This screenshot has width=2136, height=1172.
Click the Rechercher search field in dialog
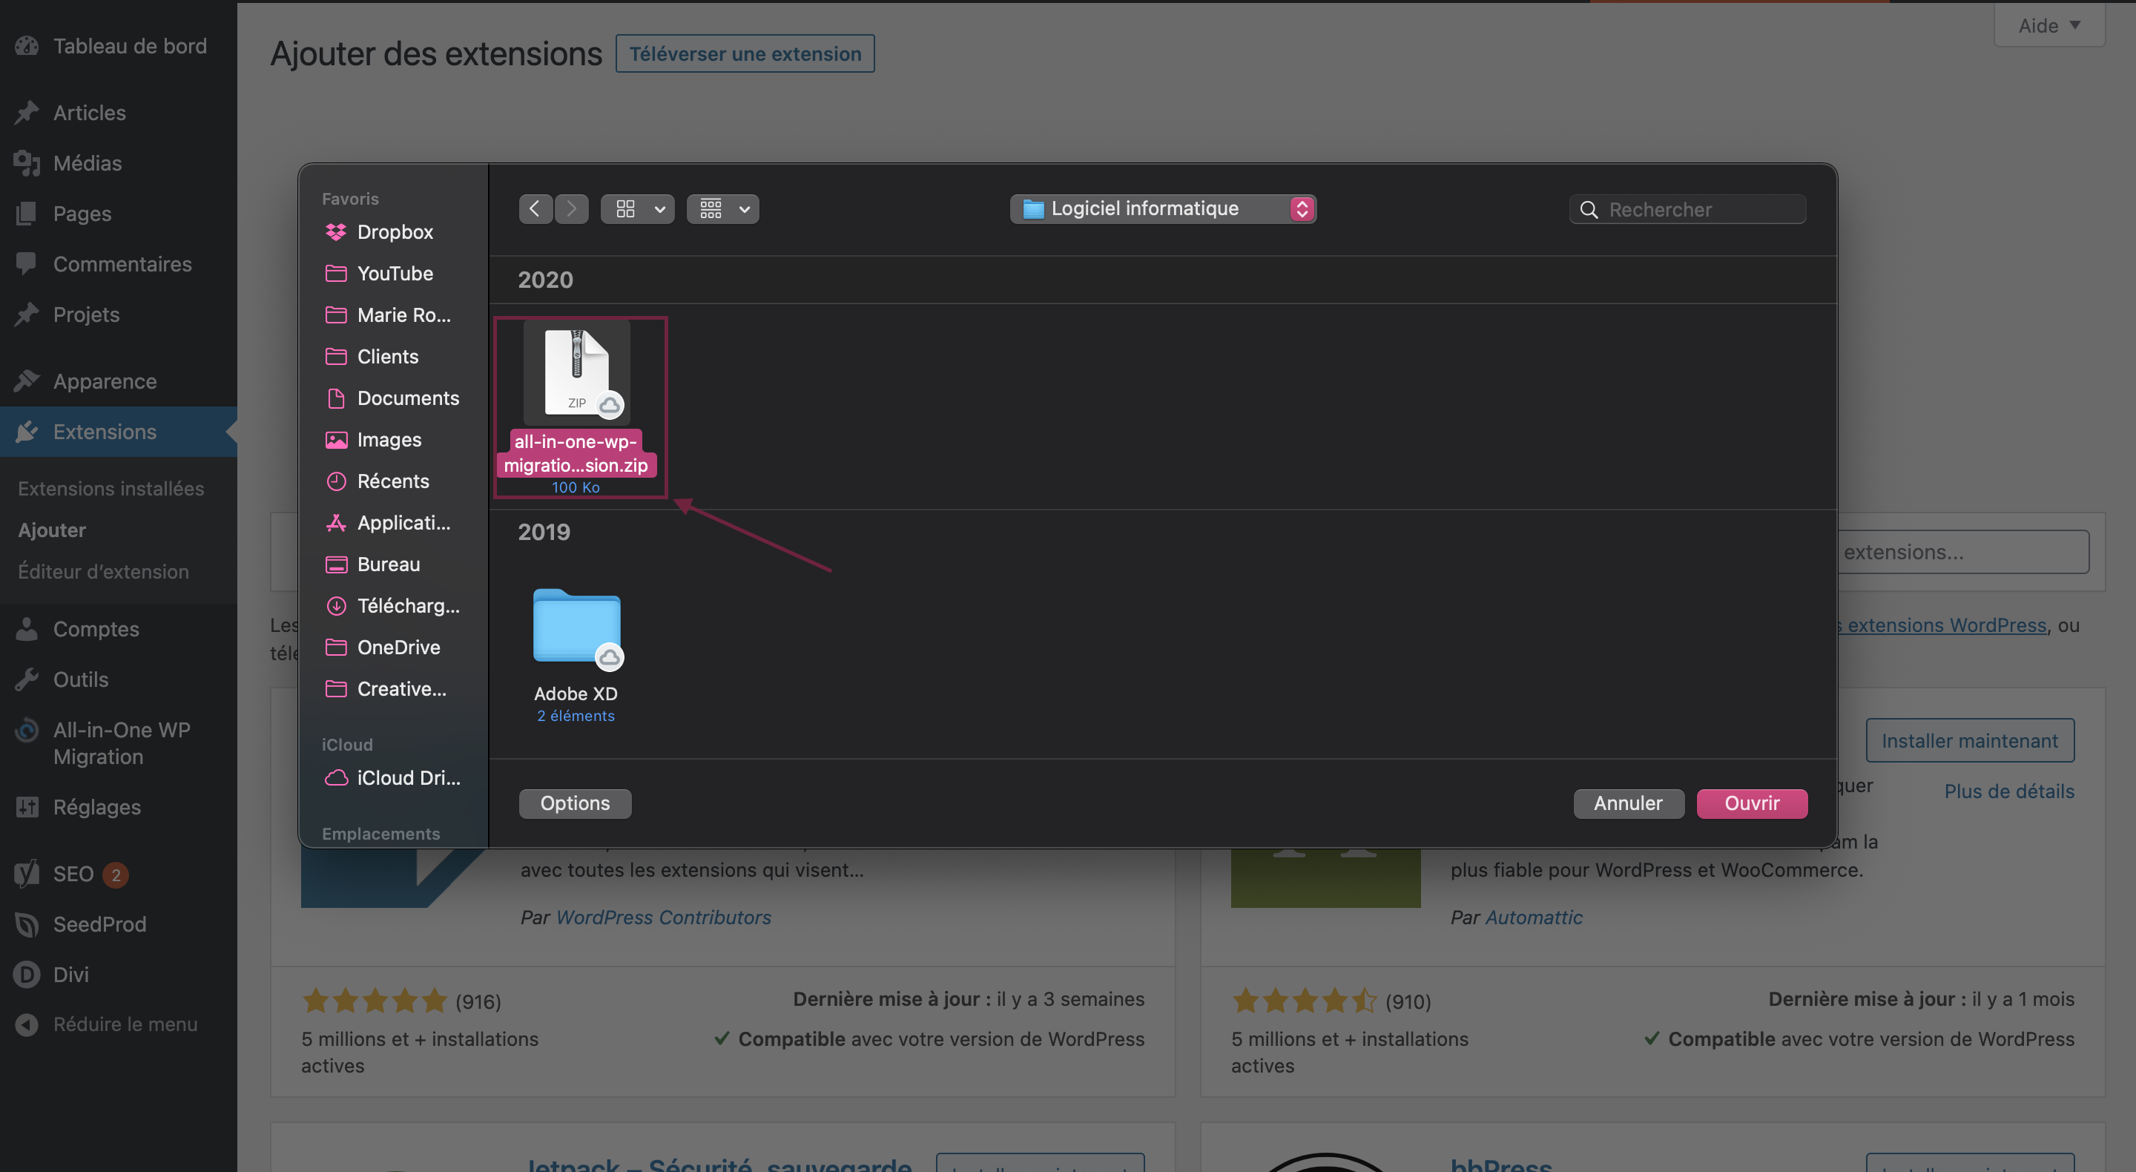[1687, 210]
